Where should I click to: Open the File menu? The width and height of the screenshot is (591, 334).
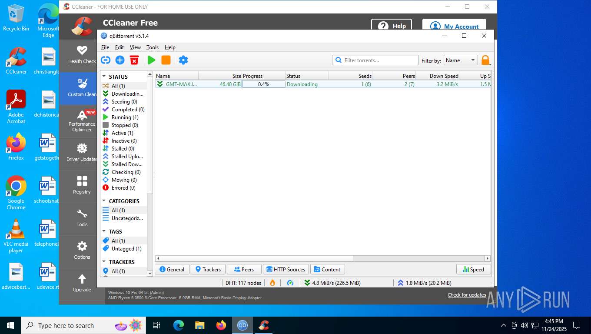pyautogui.click(x=105, y=47)
